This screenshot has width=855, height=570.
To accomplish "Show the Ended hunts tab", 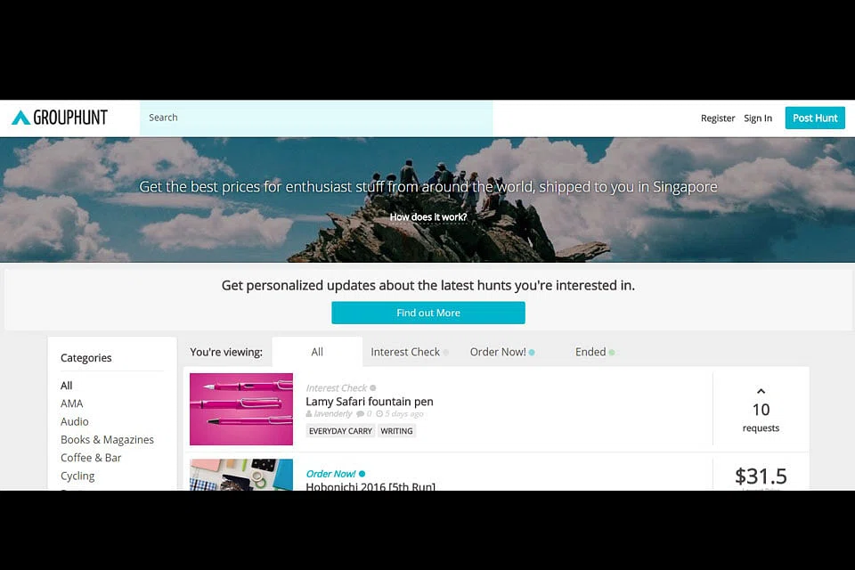I will 590,352.
